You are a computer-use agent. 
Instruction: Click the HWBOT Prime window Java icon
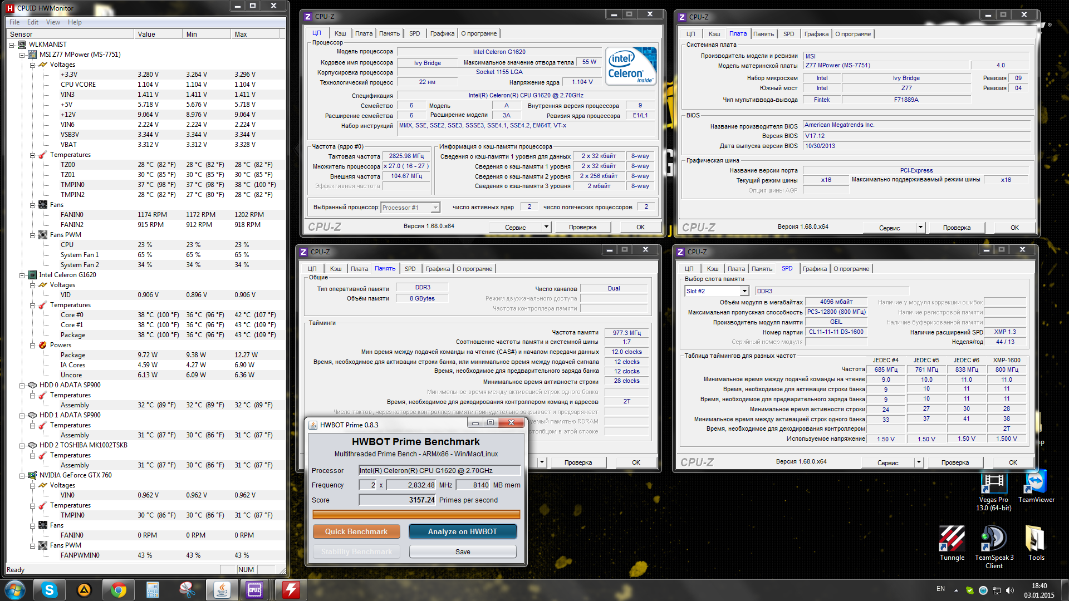[x=313, y=425]
